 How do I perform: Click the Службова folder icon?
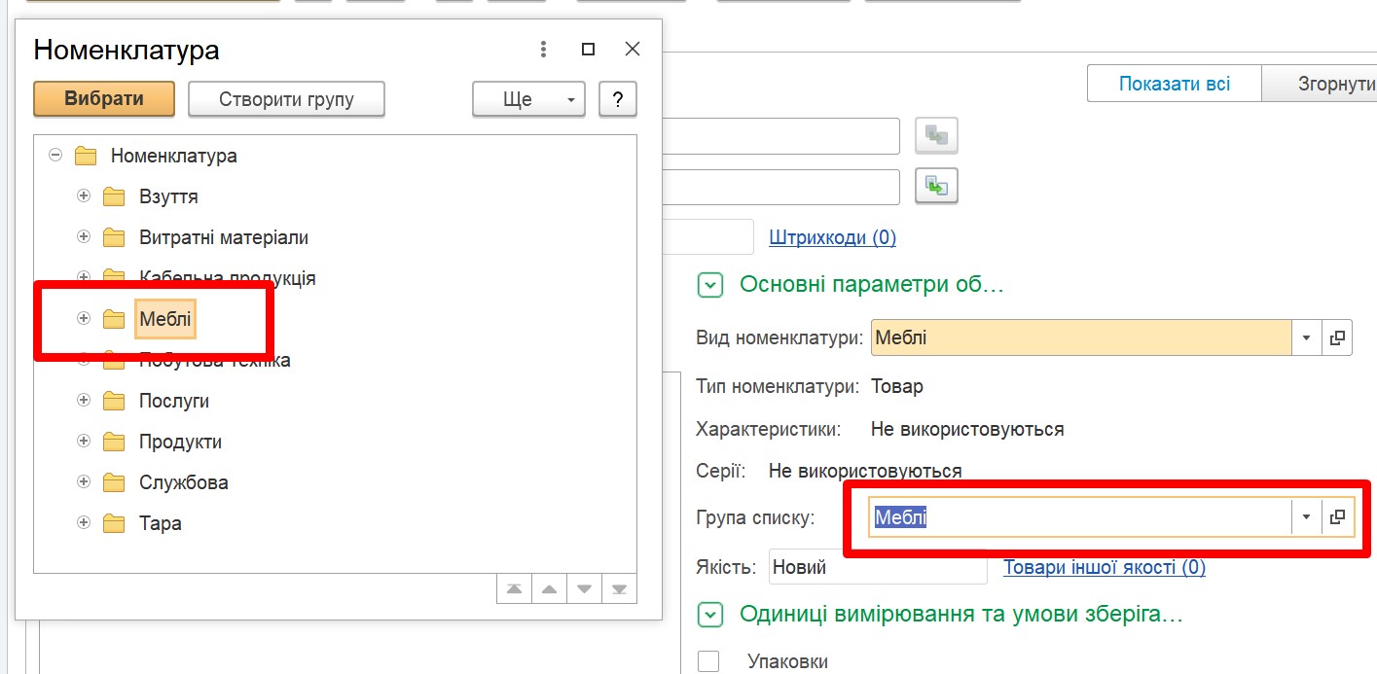tap(115, 482)
